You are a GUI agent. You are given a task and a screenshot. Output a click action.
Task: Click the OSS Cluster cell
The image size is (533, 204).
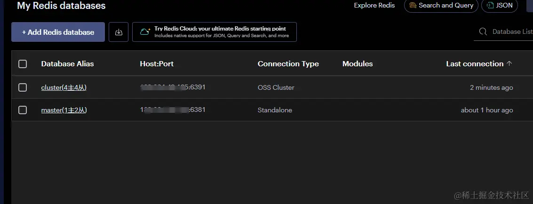(276, 87)
